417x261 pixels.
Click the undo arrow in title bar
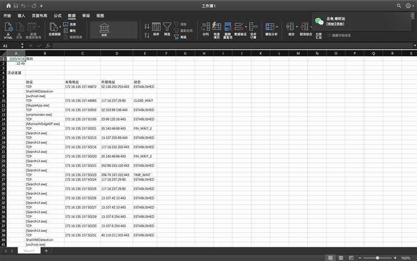pyautogui.click(x=23, y=6)
